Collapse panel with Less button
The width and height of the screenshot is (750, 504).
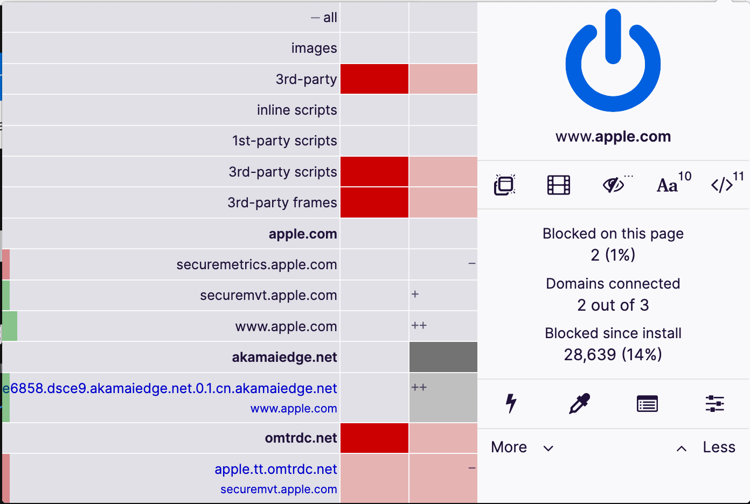tap(706, 447)
